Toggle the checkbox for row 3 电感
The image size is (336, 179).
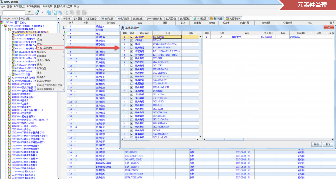click(x=132, y=43)
